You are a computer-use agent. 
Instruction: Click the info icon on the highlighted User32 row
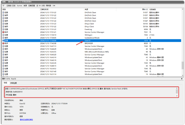click(x=3, y=41)
